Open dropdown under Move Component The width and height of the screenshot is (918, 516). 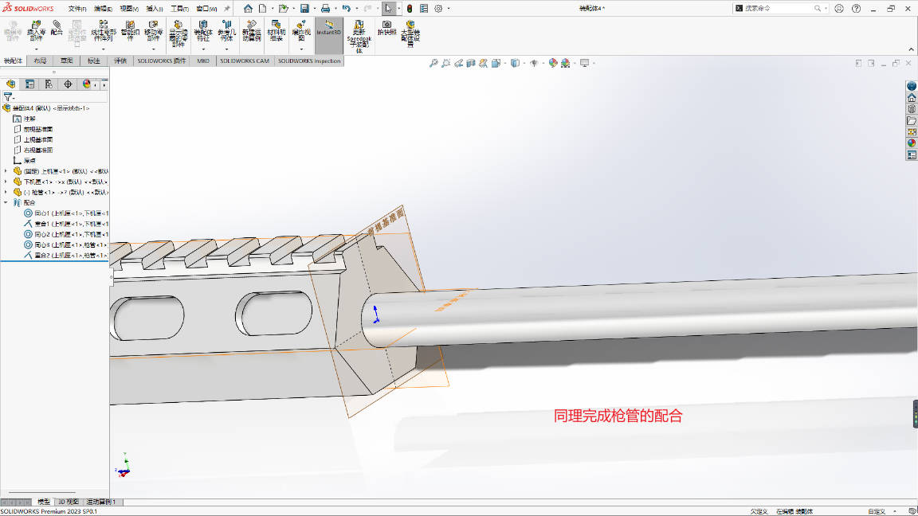click(153, 49)
